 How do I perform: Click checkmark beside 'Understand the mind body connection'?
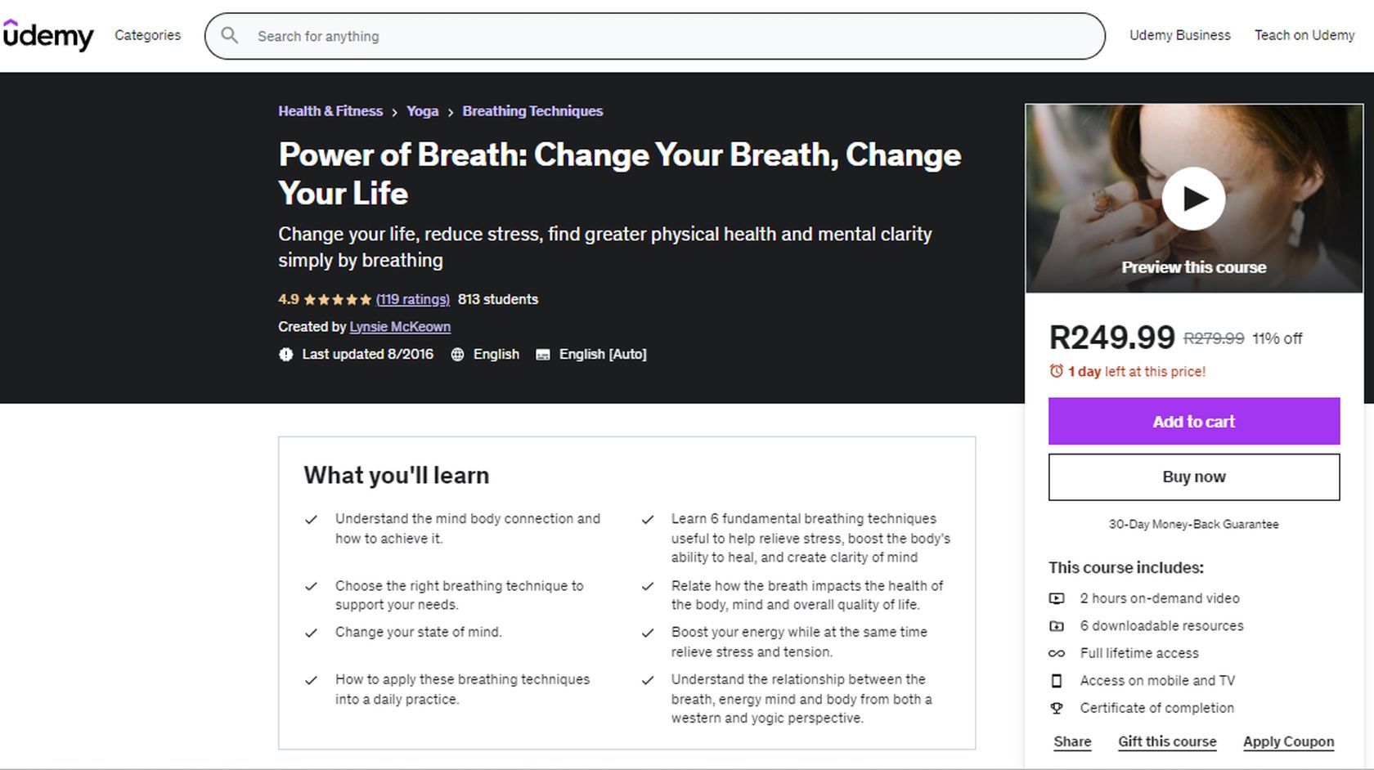point(311,519)
